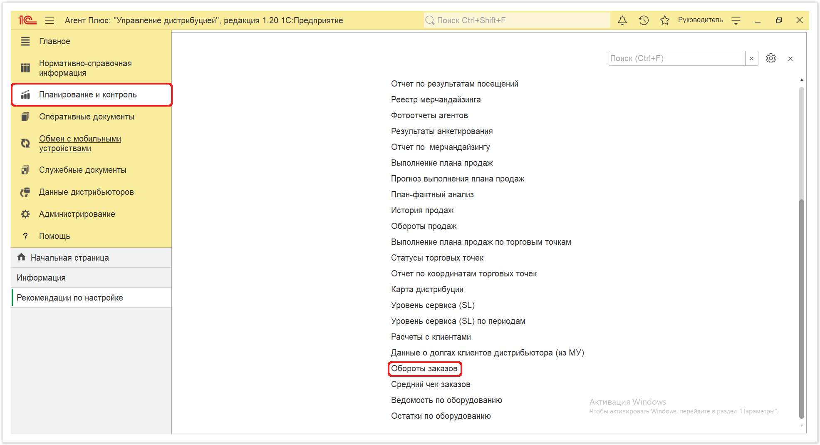Open history clock icon
The image size is (820, 445).
[x=644, y=20]
